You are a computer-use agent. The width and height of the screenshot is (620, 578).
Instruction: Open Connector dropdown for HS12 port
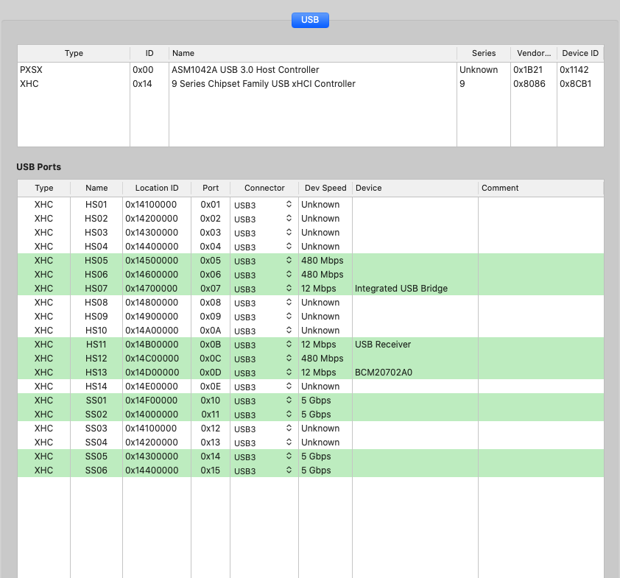click(x=264, y=358)
